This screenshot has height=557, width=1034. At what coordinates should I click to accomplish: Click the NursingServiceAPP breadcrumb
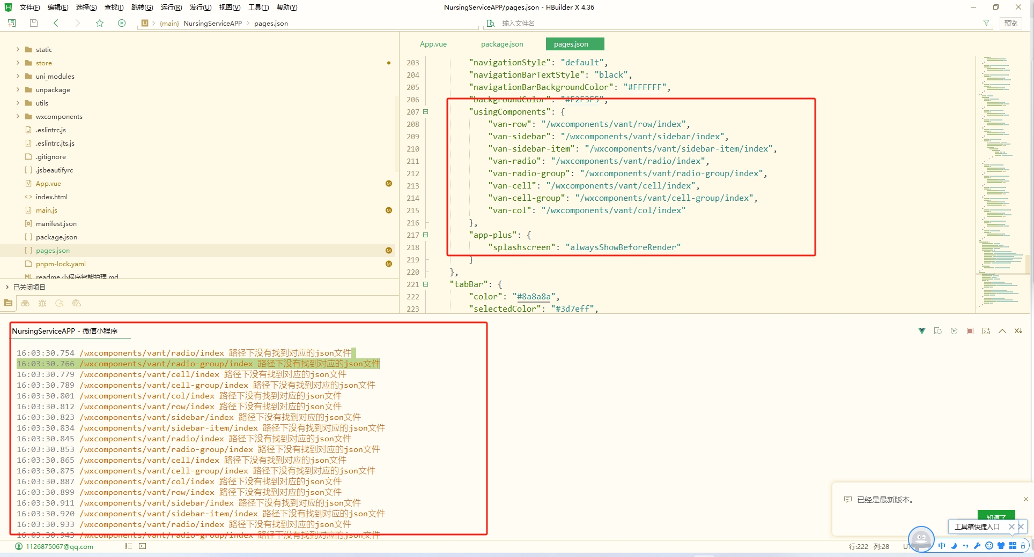click(212, 23)
